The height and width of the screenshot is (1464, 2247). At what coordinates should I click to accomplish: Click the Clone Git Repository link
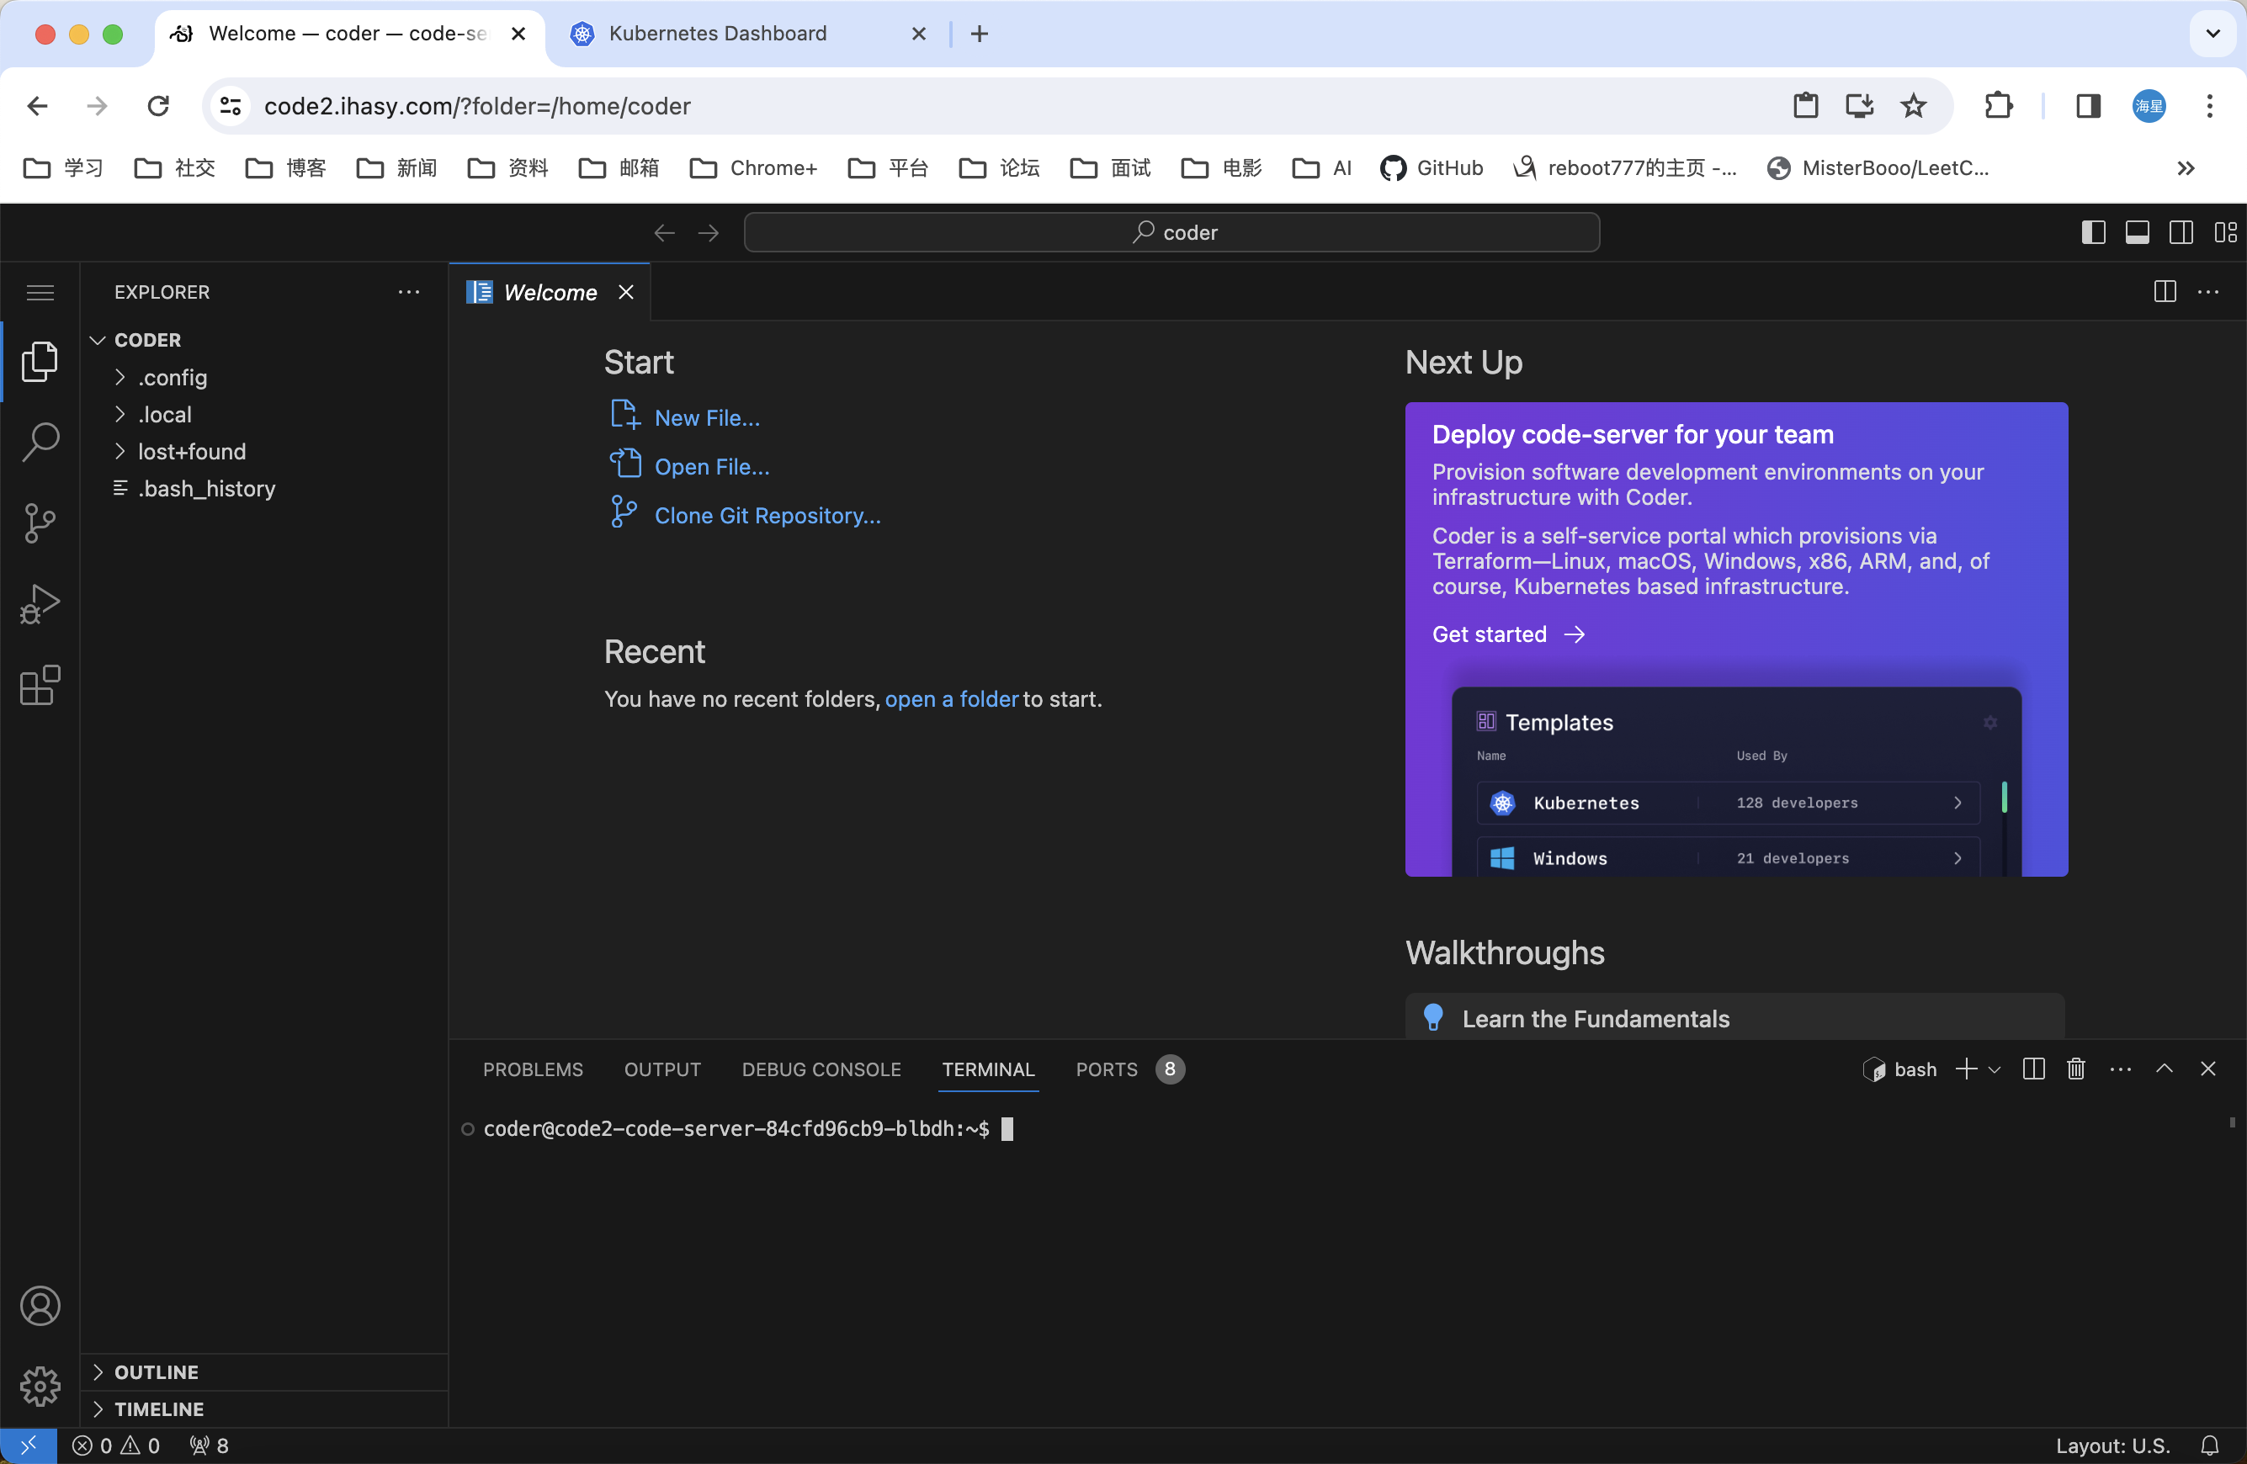tap(767, 516)
